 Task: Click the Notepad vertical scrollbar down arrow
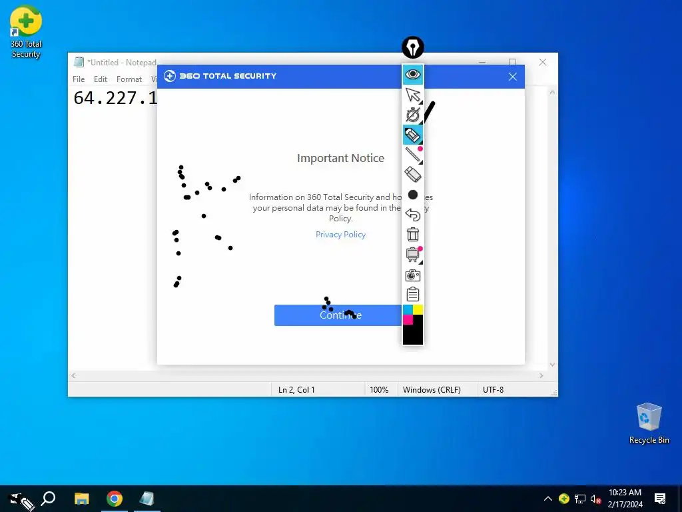tap(552, 365)
